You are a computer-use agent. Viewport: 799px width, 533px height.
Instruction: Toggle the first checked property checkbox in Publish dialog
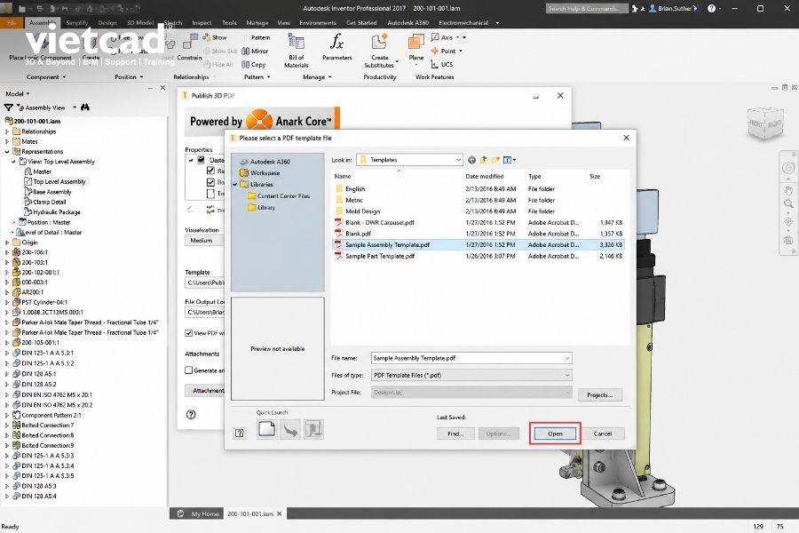coord(210,171)
